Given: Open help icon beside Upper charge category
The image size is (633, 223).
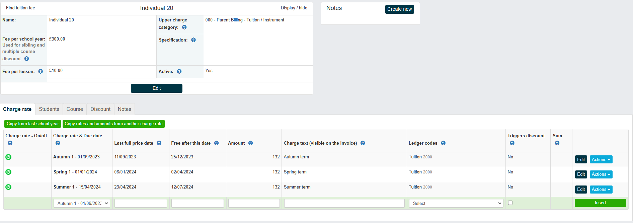Looking at the screenshot, I should coord(184,27).
